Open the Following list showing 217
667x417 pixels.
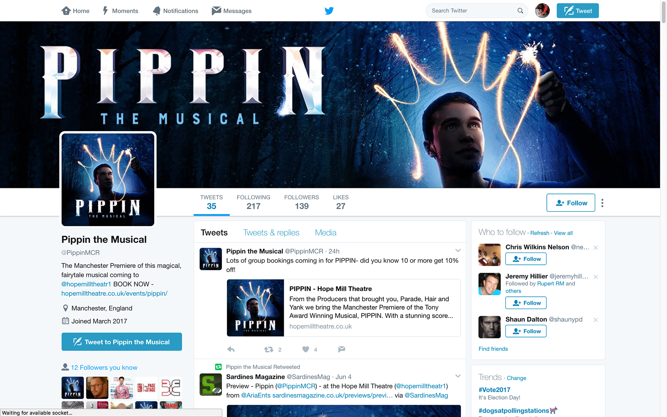tap(253, 202)
